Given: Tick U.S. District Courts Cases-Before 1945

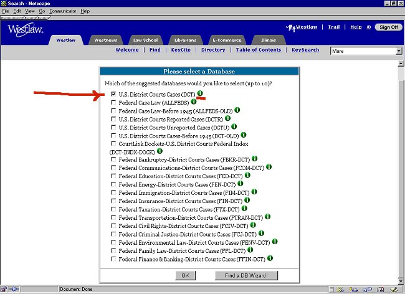Looking at the screenshot, I should 113,135.
